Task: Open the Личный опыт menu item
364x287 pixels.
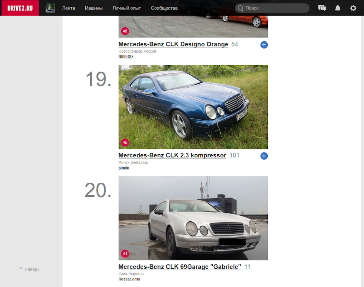Action: (x=127, y=8)
